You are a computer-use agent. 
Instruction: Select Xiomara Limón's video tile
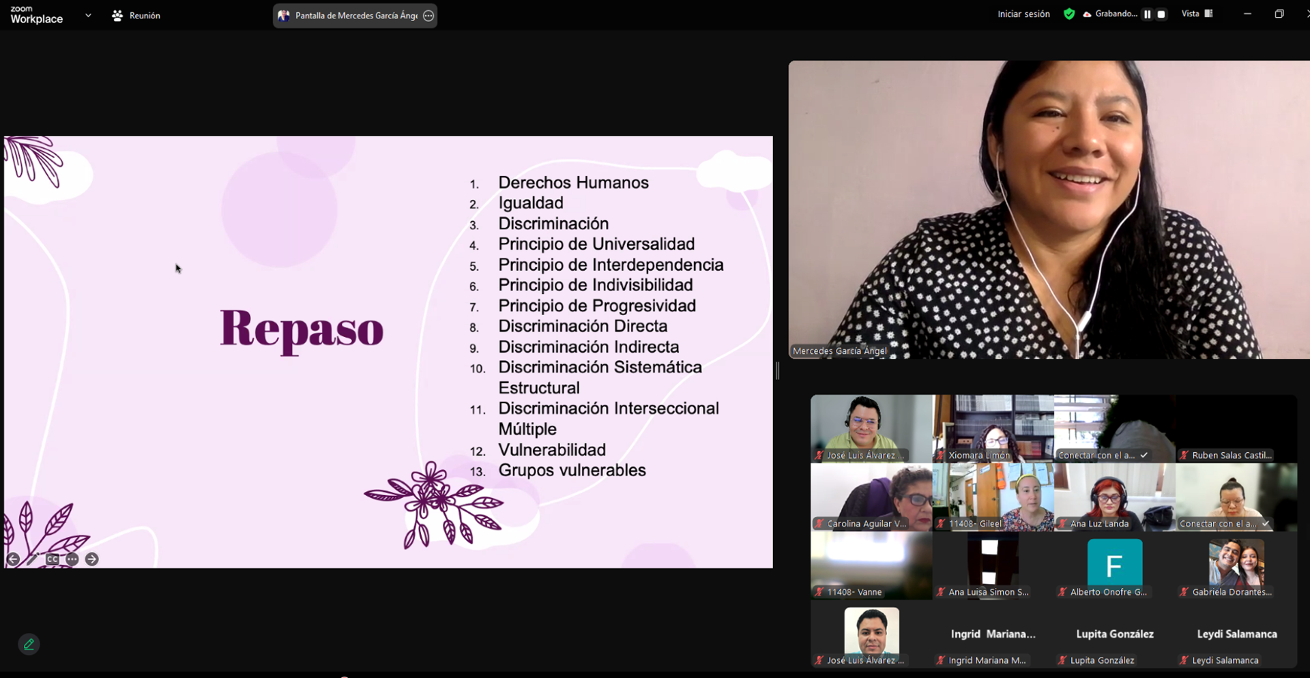coord(993,428)
